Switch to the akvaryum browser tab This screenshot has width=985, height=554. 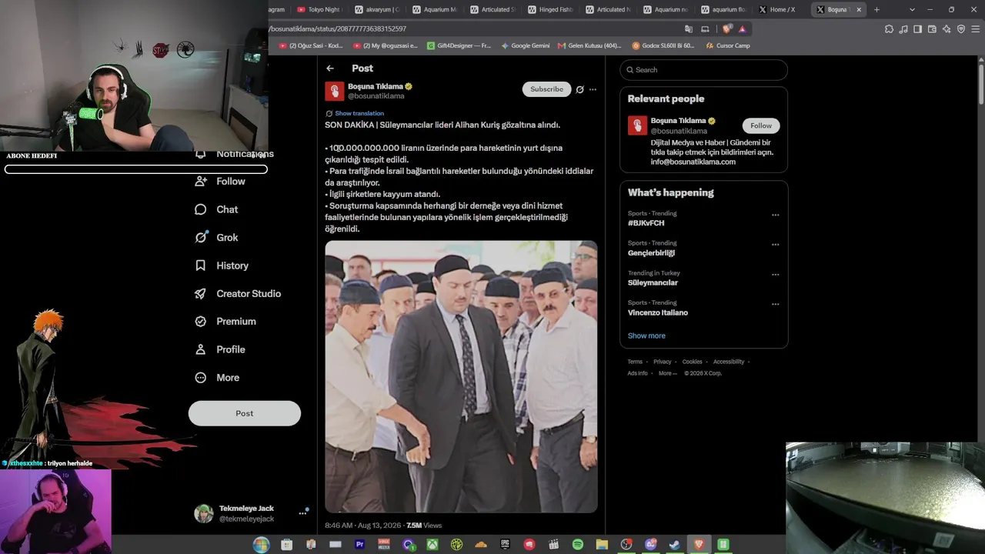[378, 9]
